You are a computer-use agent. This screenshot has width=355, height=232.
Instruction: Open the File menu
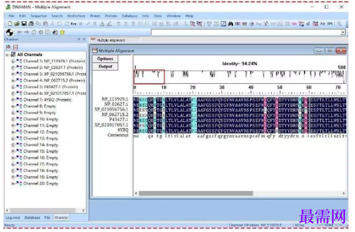pos(11,16)
